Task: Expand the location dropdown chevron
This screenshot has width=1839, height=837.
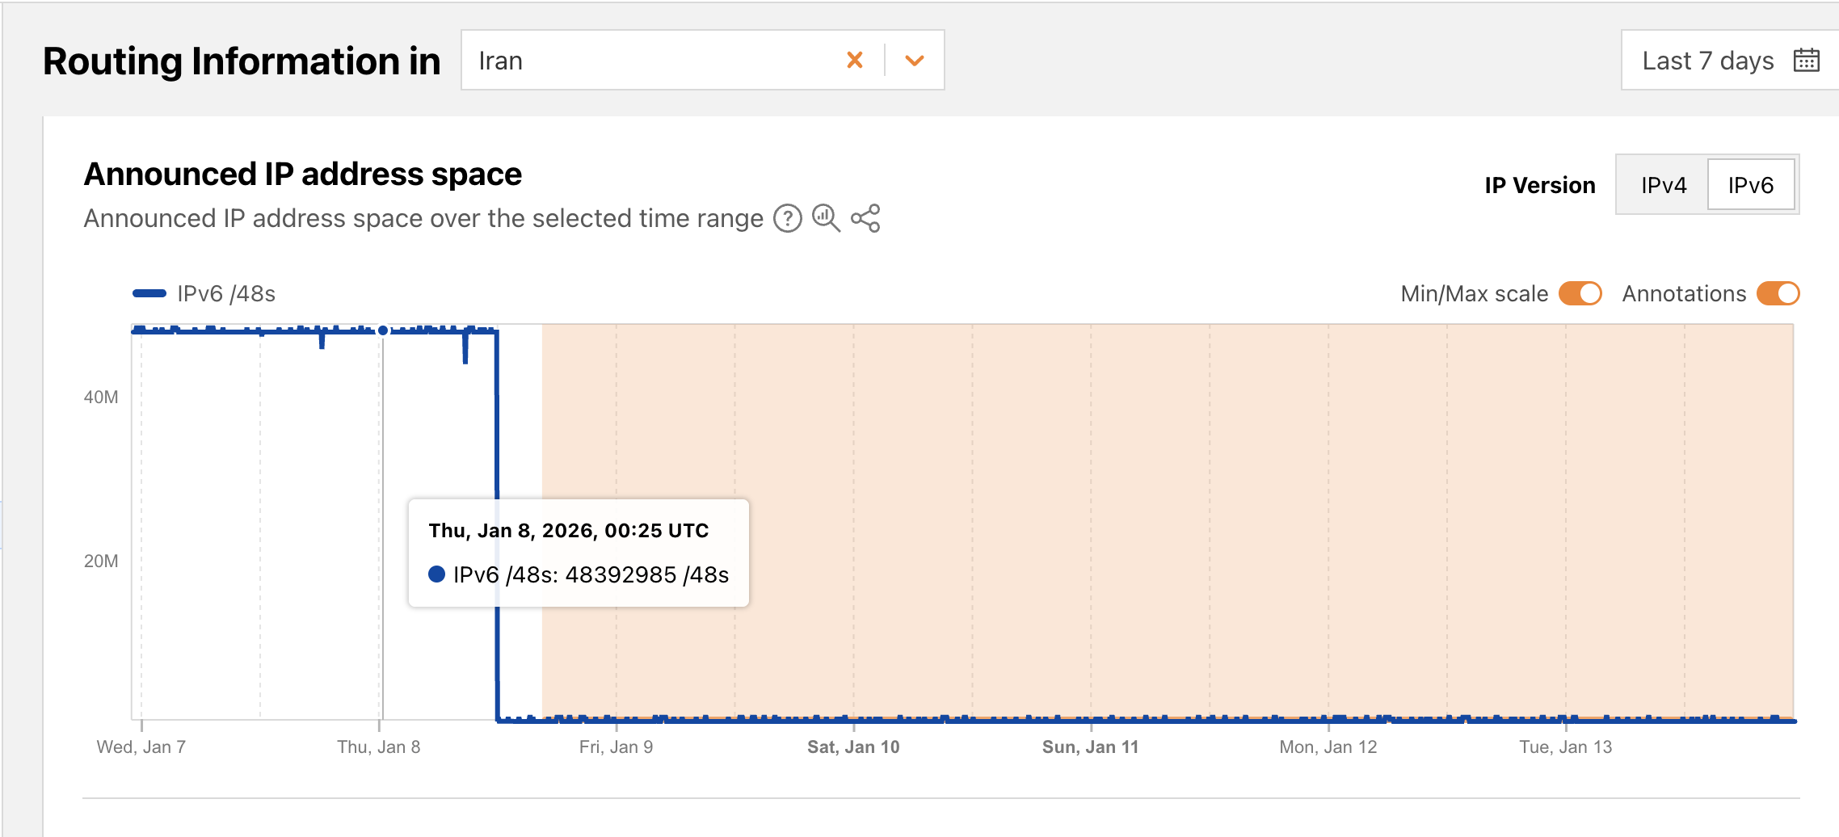Action: 914,61
